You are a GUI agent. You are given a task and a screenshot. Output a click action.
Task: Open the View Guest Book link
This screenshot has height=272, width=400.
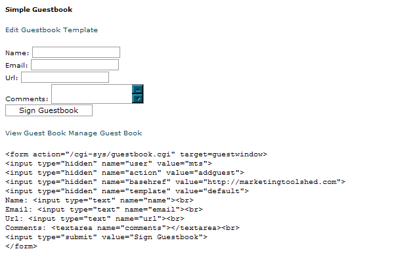click(x=35, y=133)
